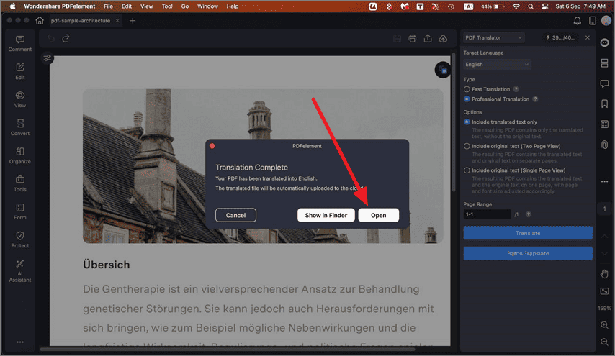This screenshot has height=356, width=615.
Task: Add a new tab with plus
Action: coord(133,21)
